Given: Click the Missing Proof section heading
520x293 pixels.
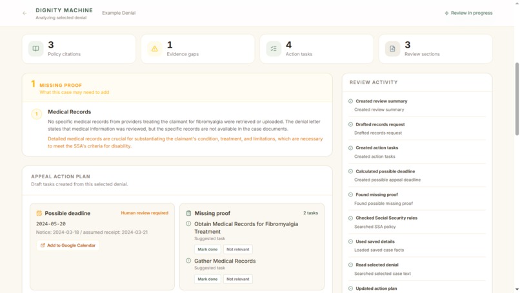Looking at the screenshot, I should pos(61,86).
